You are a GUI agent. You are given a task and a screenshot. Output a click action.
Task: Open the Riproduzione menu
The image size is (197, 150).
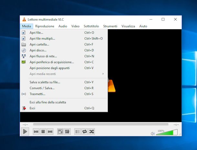pos(45,26)
